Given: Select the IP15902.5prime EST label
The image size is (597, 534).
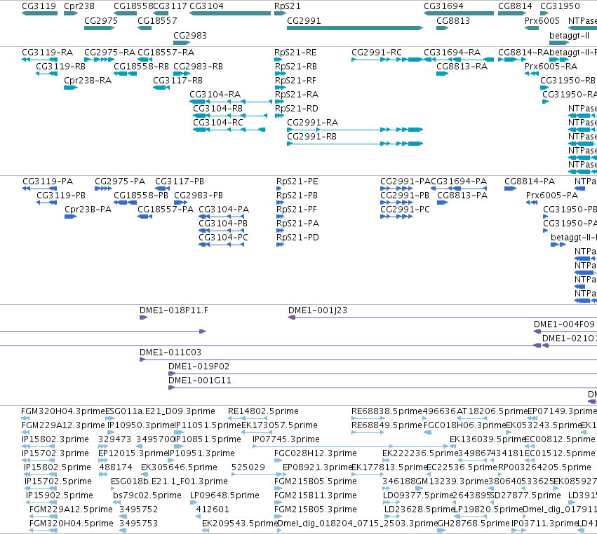Looking at the screenshot, I should click(x=60, y=495).
